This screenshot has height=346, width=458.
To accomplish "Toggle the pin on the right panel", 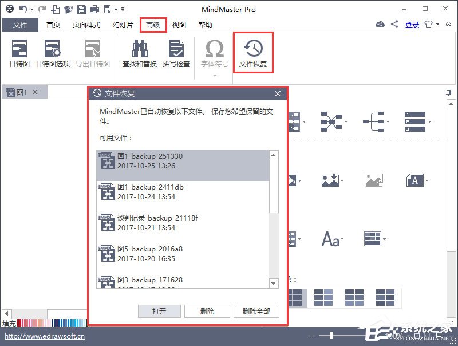I will [449, 92].
